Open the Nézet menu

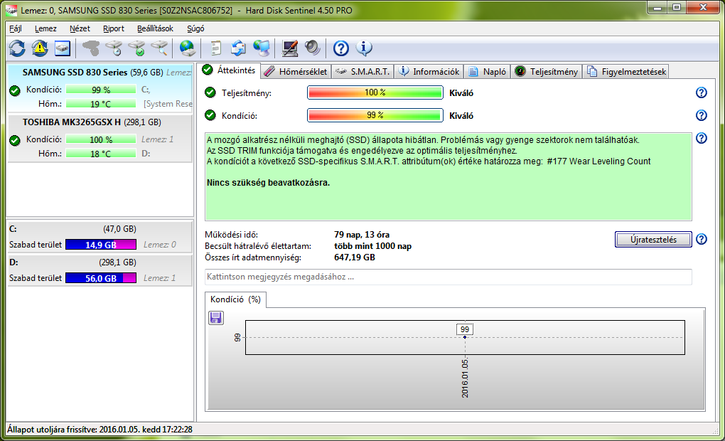point(80,28)
